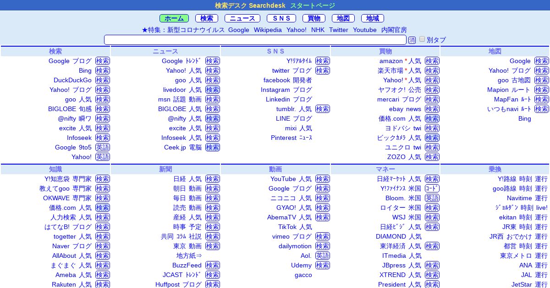550x288 pixels.
Task: Click 時刻 link in JR東 row
Action: [526, 227]
